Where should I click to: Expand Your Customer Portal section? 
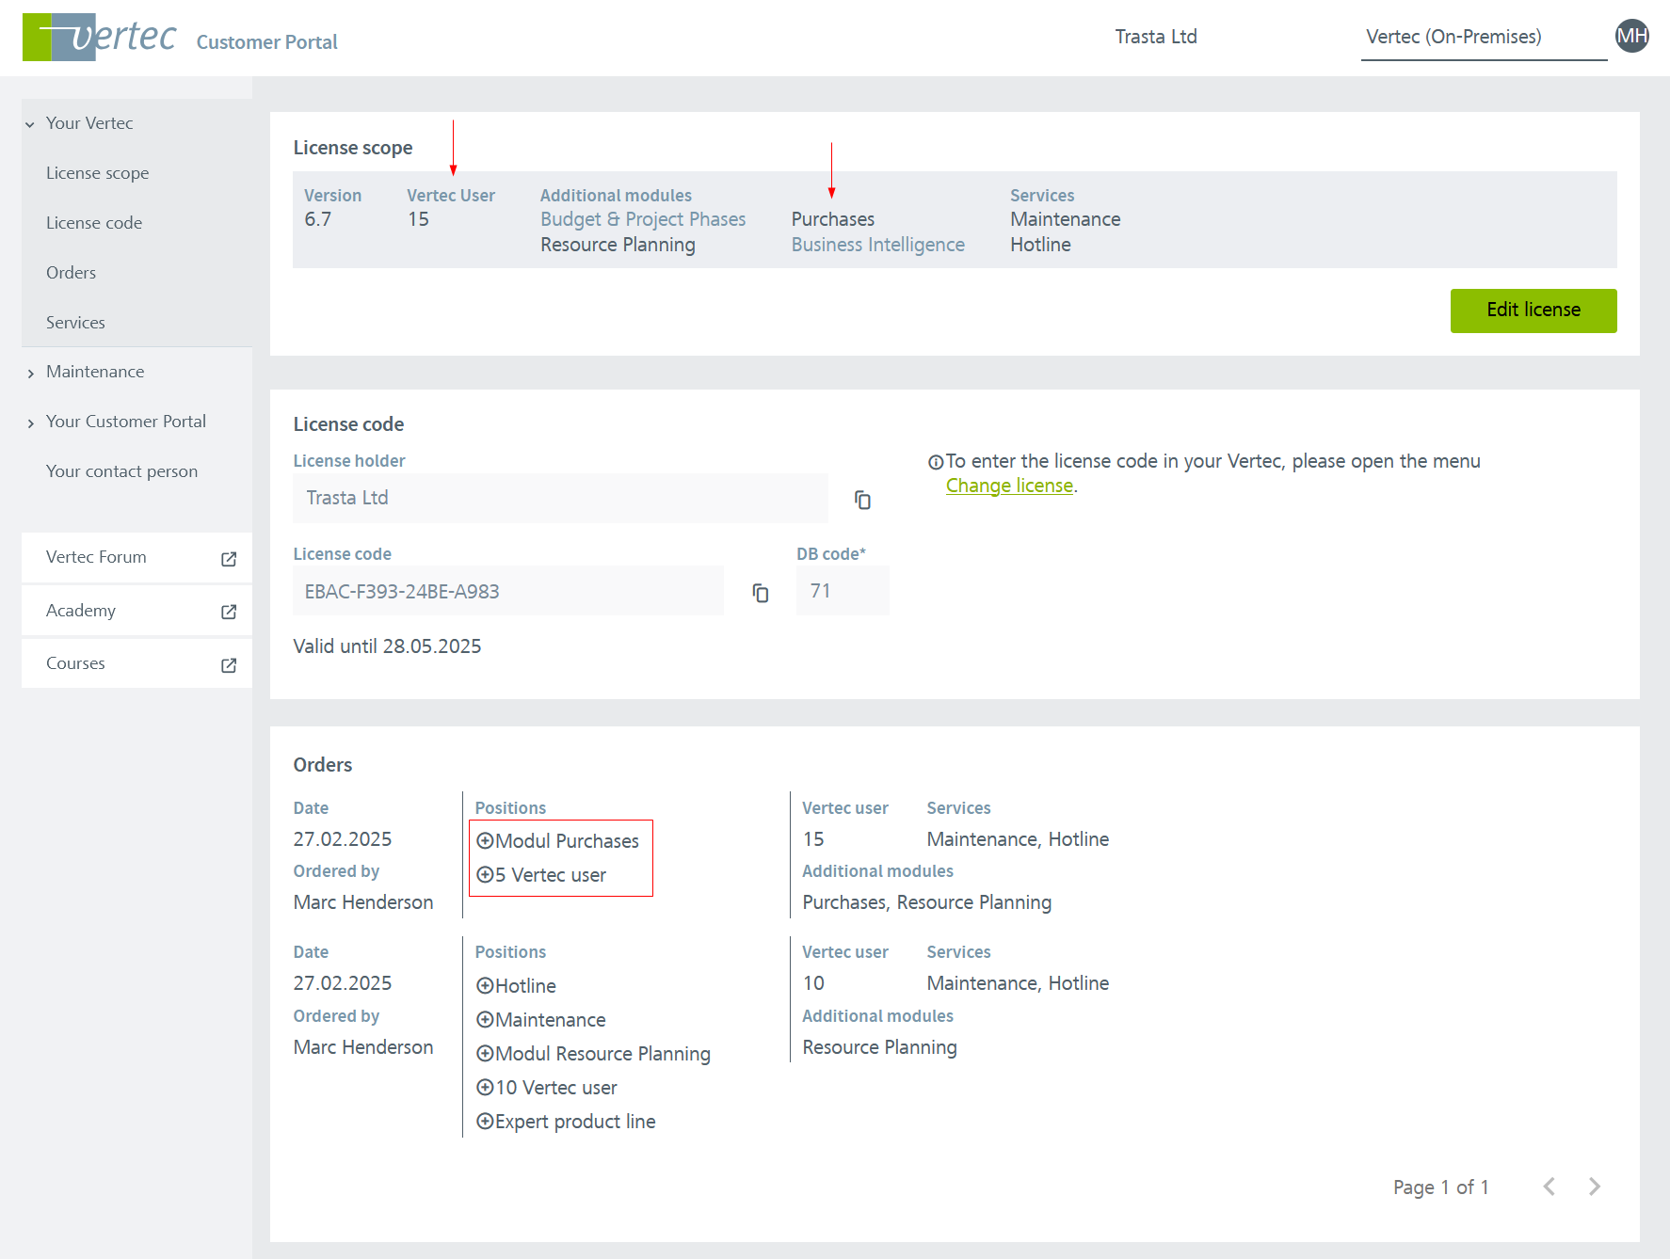point(30,422)
